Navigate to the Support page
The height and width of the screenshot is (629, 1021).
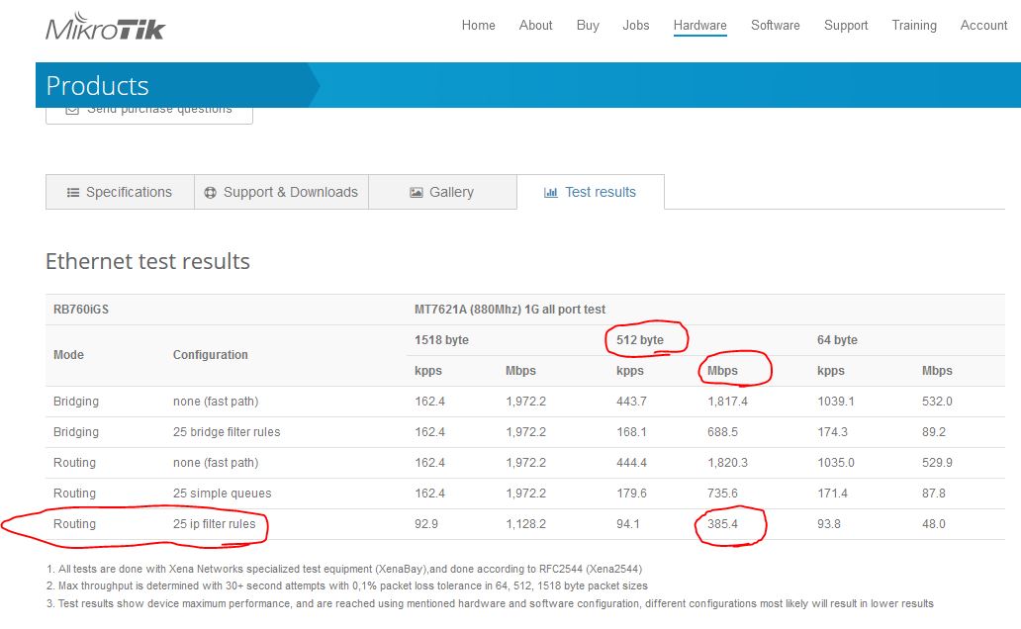point(846,25)
